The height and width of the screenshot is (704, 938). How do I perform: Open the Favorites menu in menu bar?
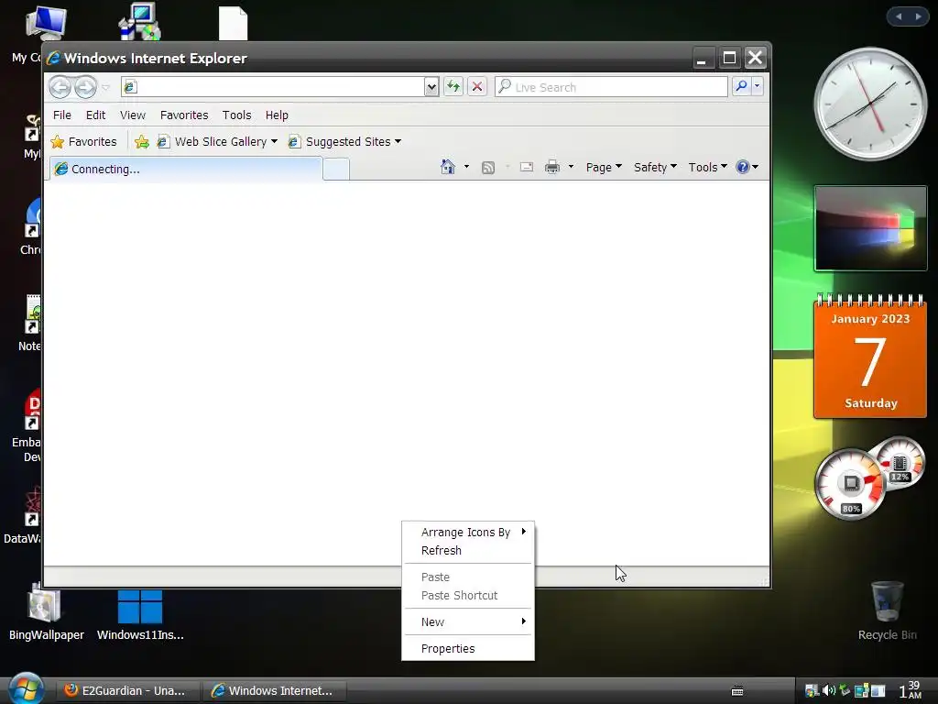click(184, 115)
